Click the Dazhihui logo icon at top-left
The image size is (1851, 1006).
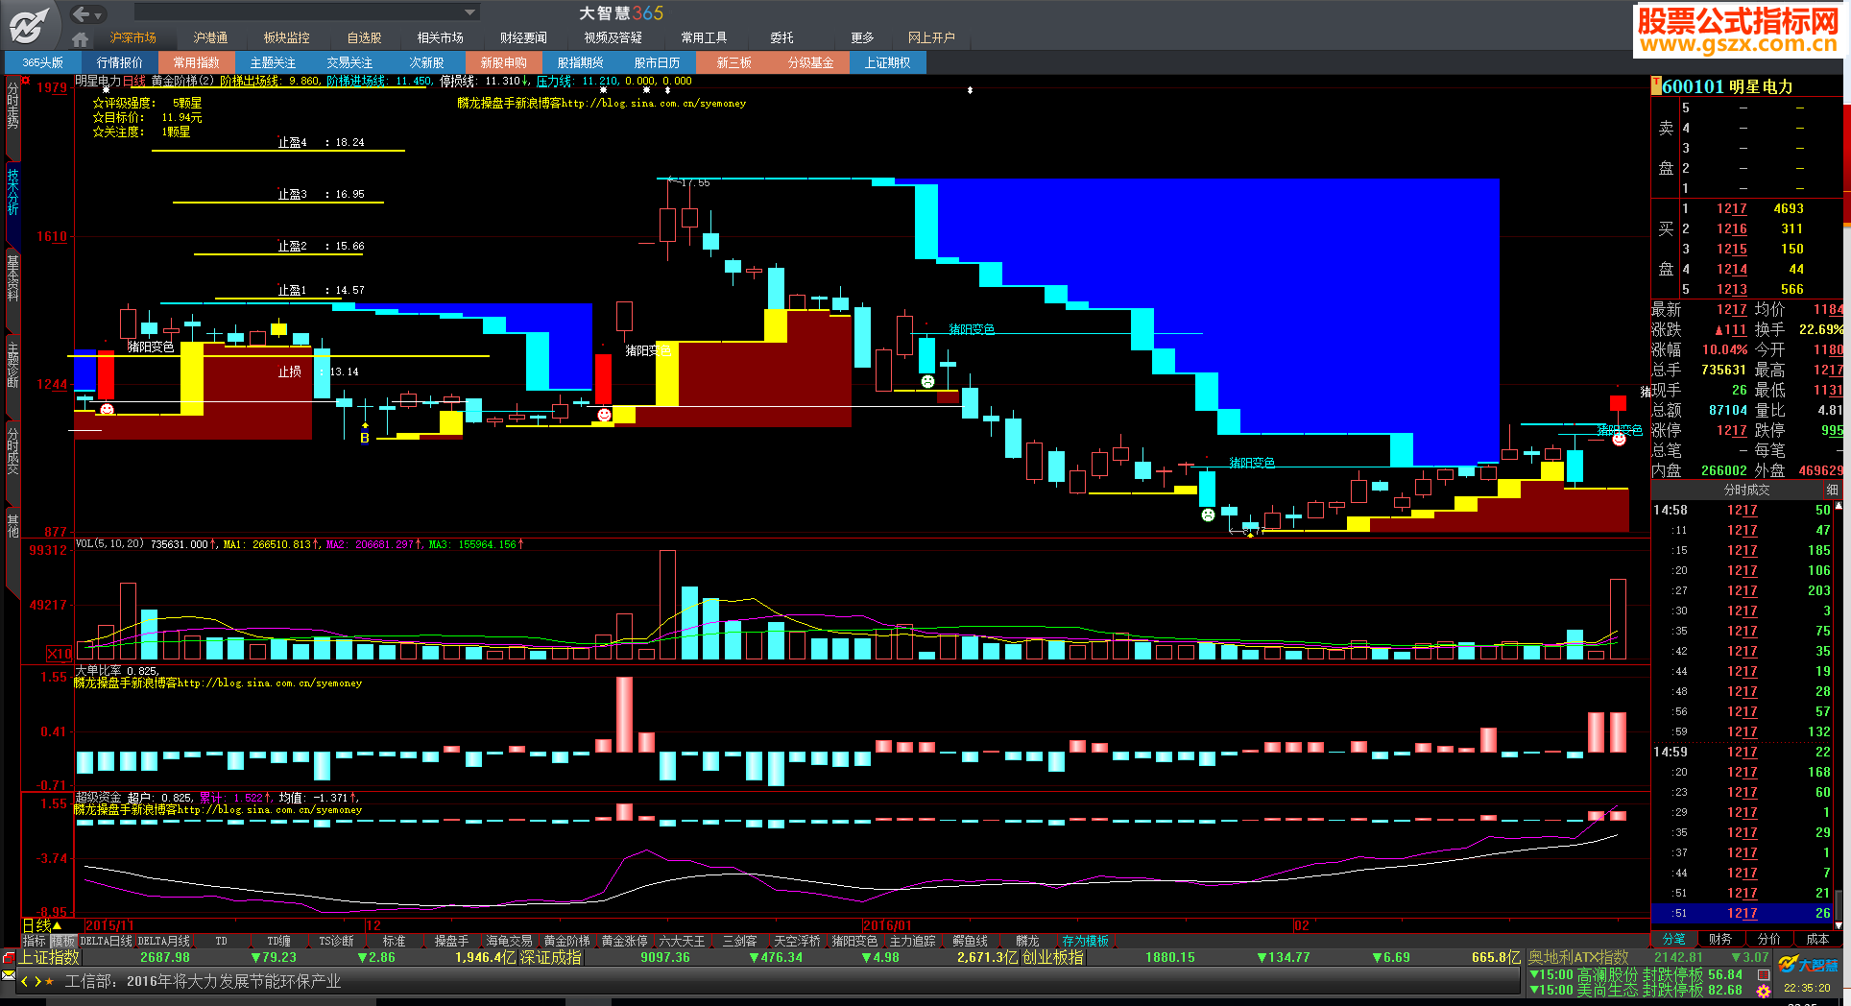tap(29, 25)
